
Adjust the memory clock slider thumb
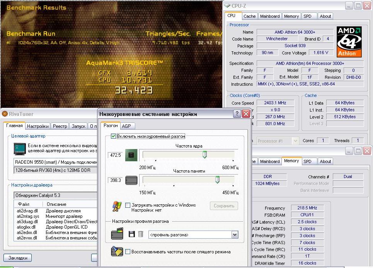[217, 180]
